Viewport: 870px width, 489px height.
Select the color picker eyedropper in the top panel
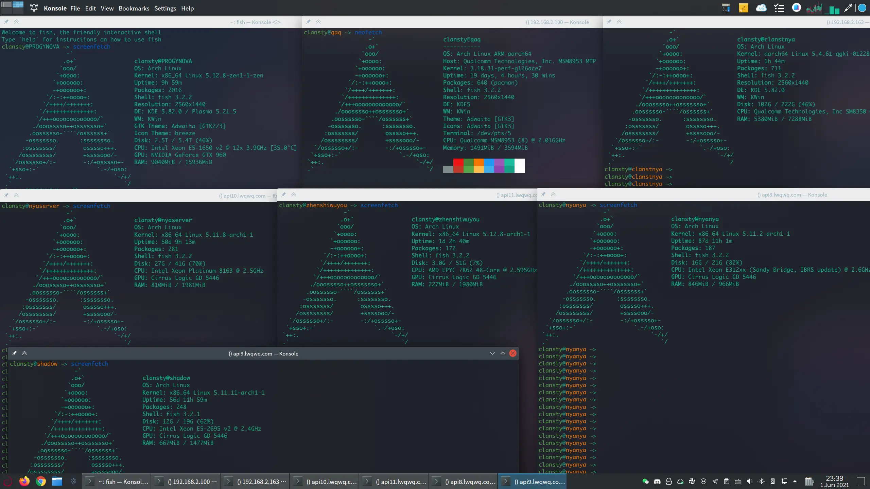coord(848,8)
